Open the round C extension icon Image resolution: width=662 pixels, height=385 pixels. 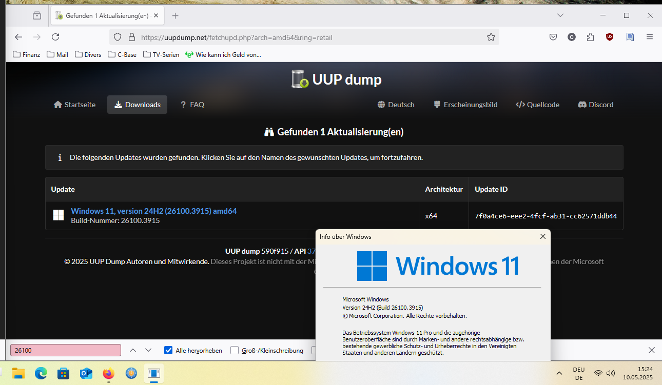point(572,37)
